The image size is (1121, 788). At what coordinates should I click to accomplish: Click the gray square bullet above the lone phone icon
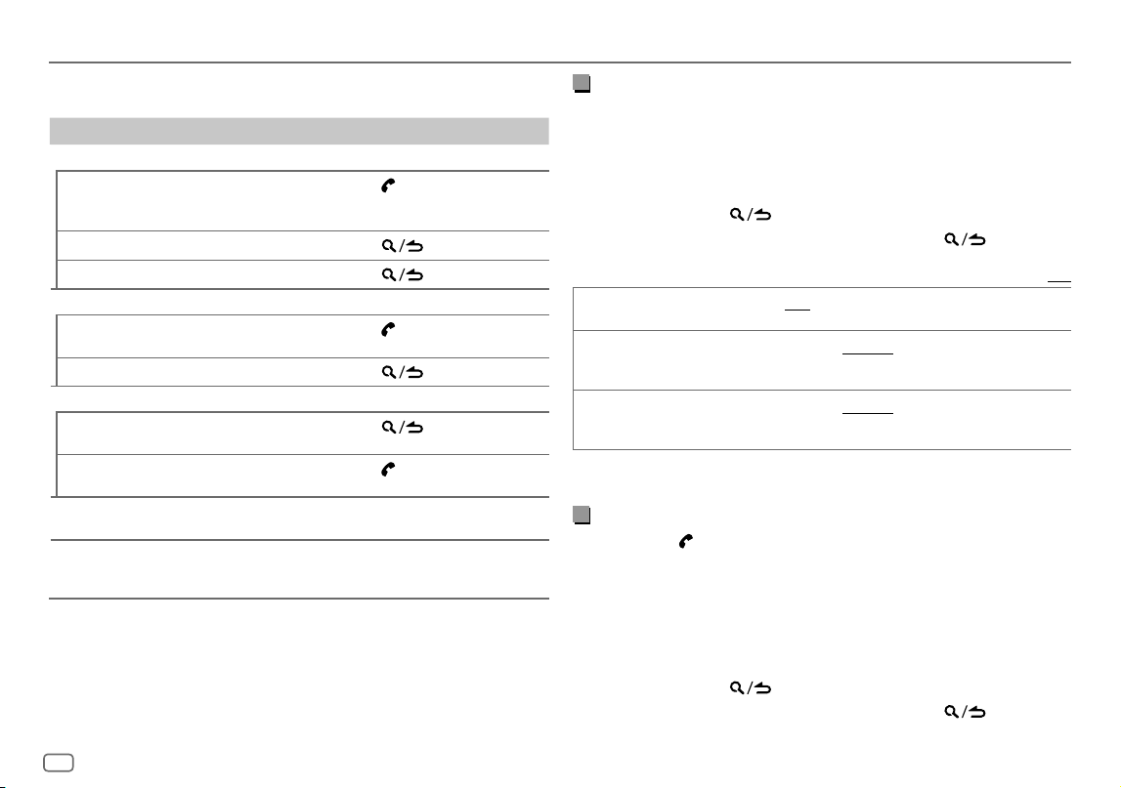coord(582,516)
